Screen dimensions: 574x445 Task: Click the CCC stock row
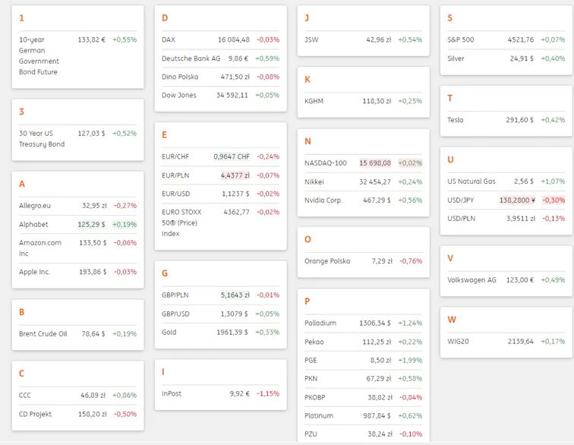click(77, 395)
